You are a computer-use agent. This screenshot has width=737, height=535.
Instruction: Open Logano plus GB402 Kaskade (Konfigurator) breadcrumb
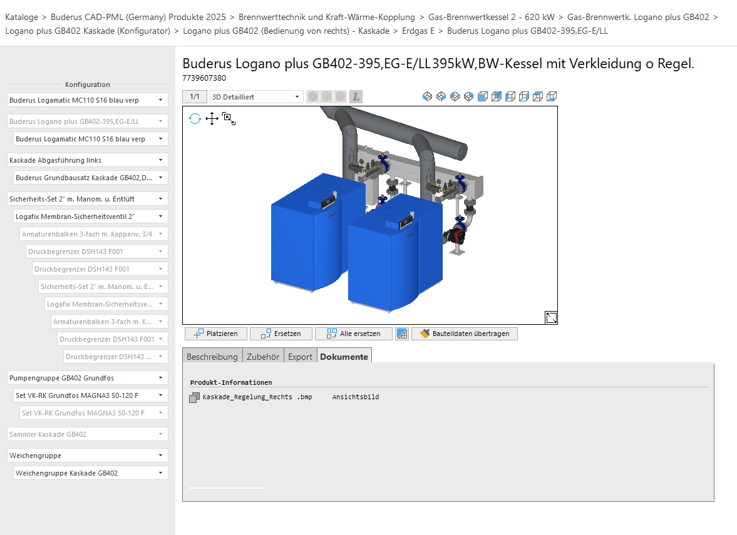(x=88, y=31)
